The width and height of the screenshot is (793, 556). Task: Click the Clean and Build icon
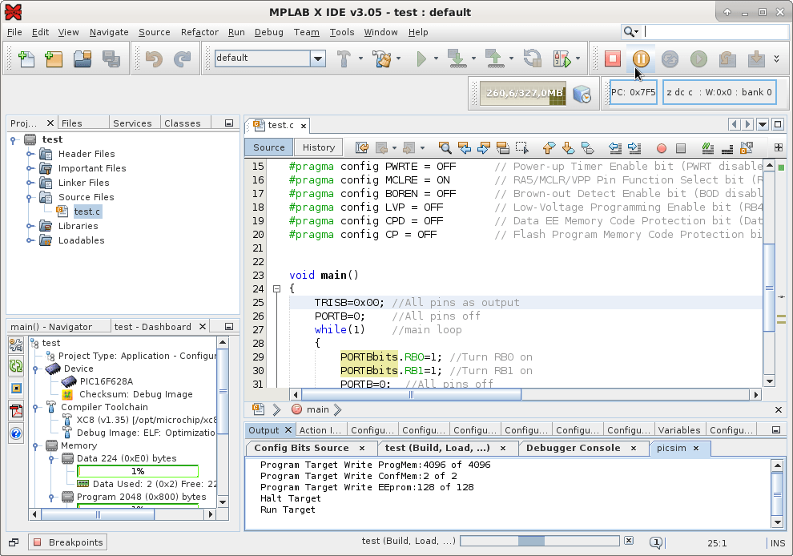click(x=382, y=58)
